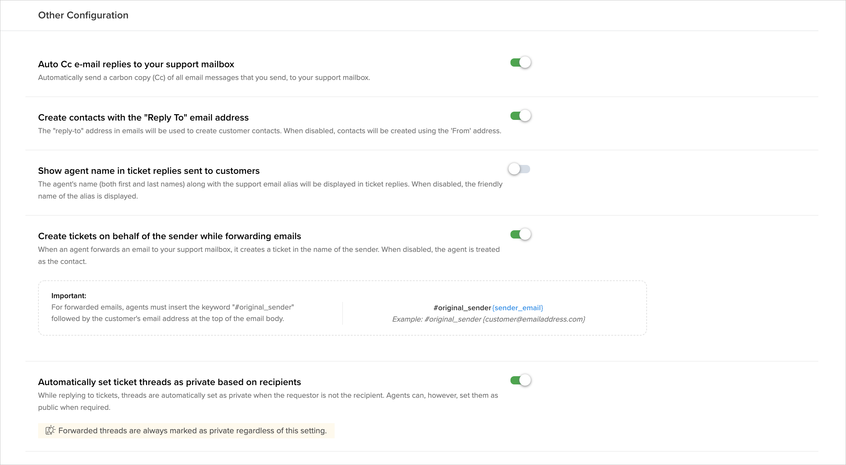Disable Auto Cc e-mail replies toggle
846x465 pixels.
(x=521, y=62)
